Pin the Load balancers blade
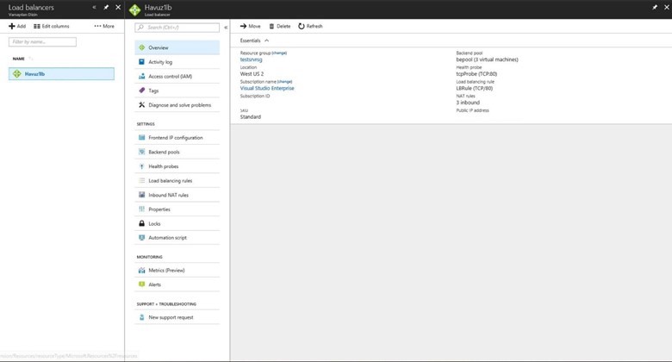The image size is (672, 362). click(x=106, y=8)
